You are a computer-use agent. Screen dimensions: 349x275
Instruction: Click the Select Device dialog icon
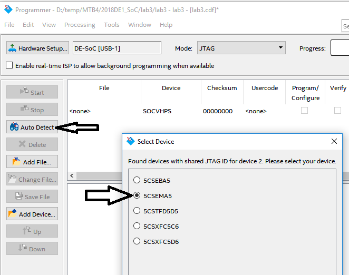pyautogui.click(x=130, y=141)
